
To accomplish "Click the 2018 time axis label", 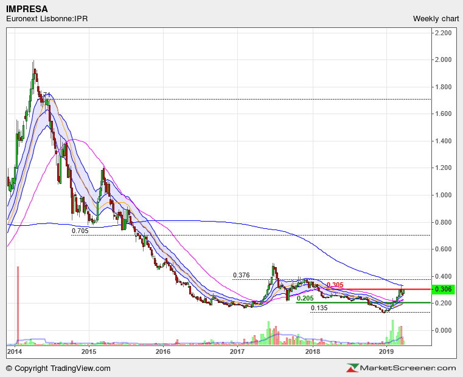I will point(313,352).
